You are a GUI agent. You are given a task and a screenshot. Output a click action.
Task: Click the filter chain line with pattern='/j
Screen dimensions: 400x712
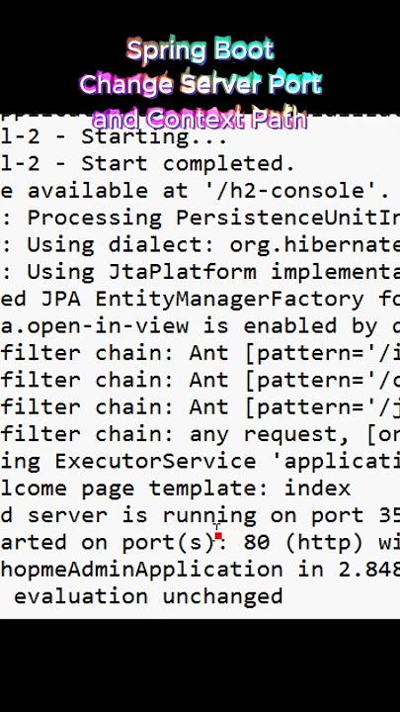point(200,406)
